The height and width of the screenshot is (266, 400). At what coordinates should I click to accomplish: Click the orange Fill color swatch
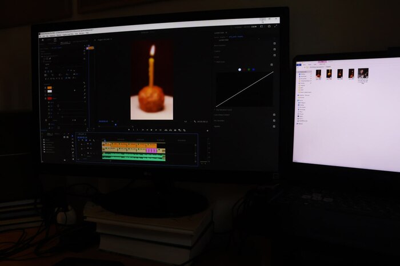[50, 88]
